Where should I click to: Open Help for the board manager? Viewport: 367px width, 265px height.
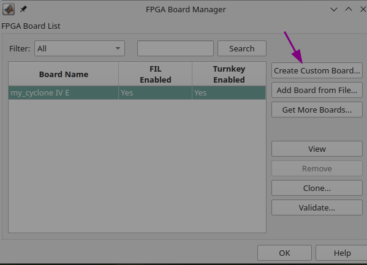pyautogui.click(x=342, y=253)
